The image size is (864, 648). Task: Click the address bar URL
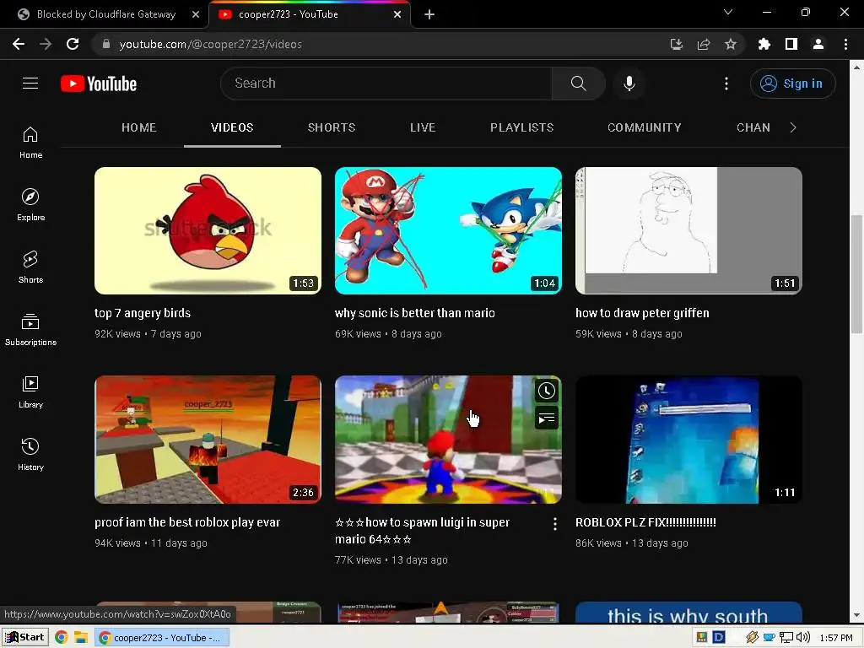click(x=210, y=44)
